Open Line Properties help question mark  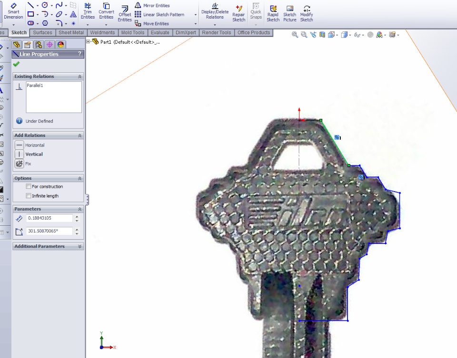point(79,54)
